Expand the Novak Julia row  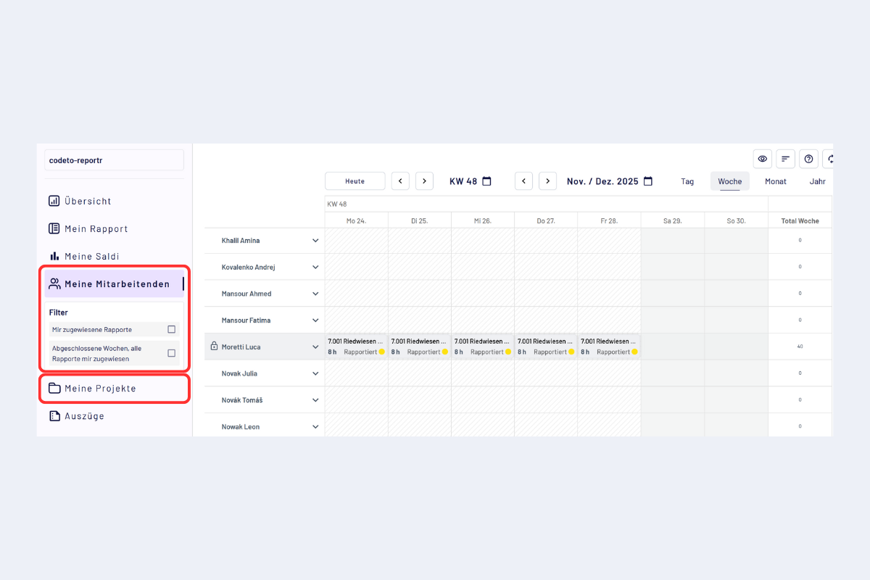click(x=315, y=373)
